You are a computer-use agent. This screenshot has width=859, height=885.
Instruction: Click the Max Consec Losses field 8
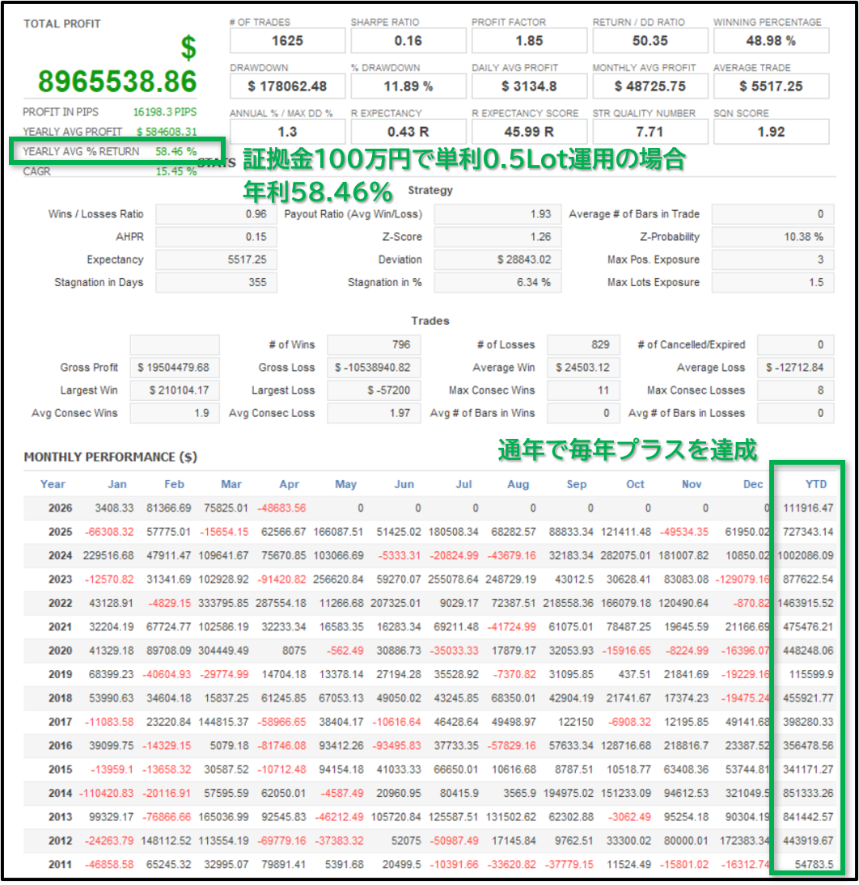[796, 390]
